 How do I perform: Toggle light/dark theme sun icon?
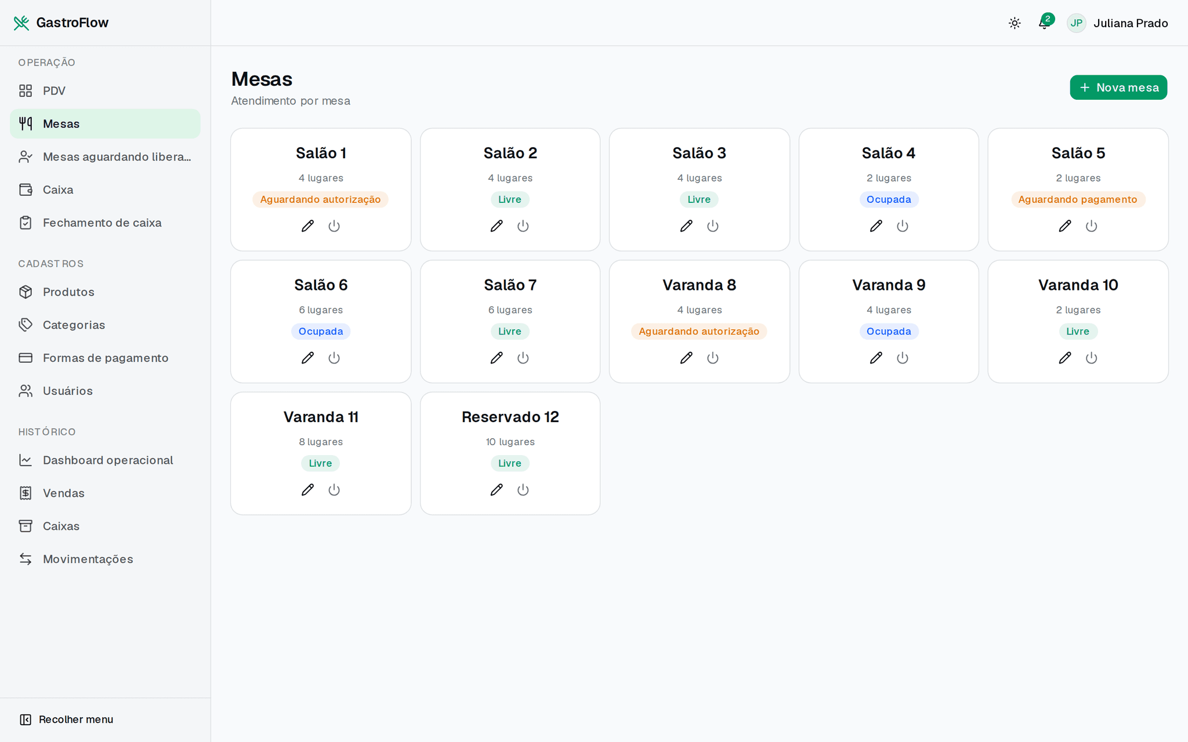click(1015, 23)
